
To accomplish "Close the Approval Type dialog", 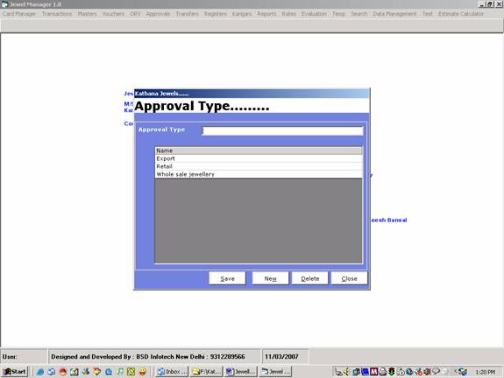I will click(349, 278).
